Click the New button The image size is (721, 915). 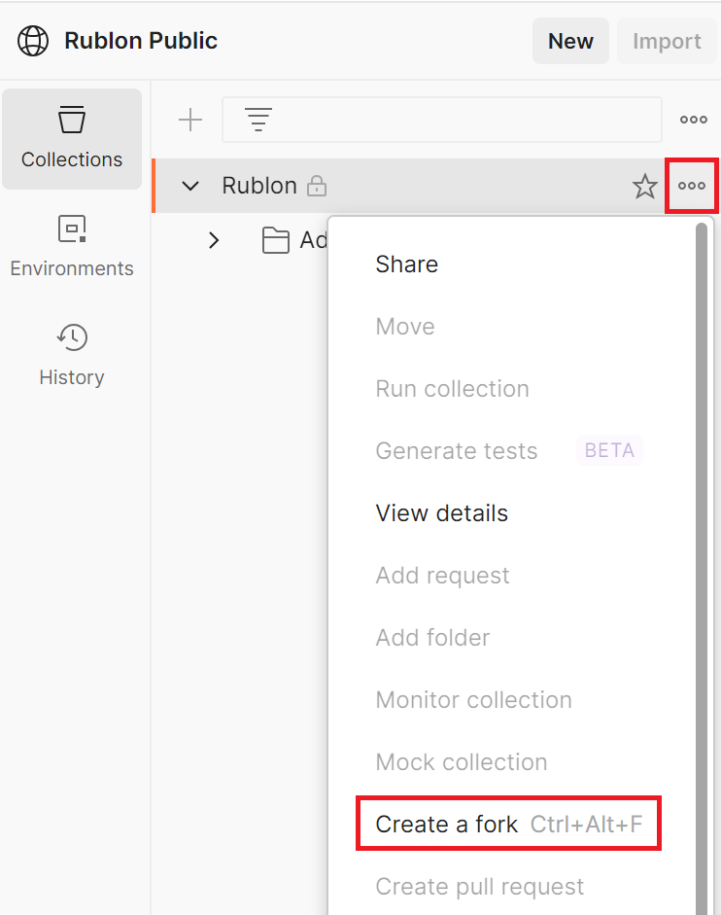(x=570, y=41)
